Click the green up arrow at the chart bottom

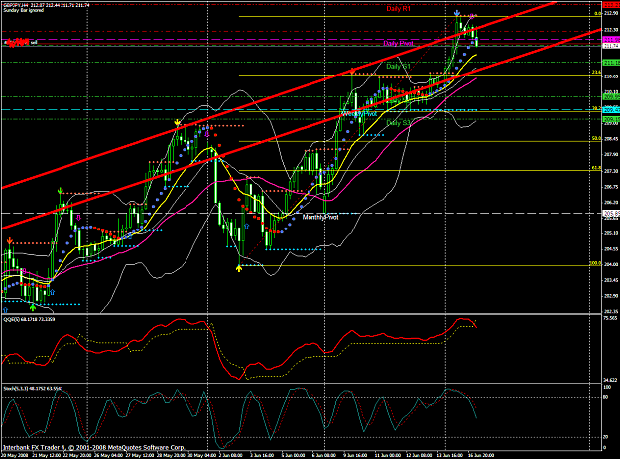(33, 307)
